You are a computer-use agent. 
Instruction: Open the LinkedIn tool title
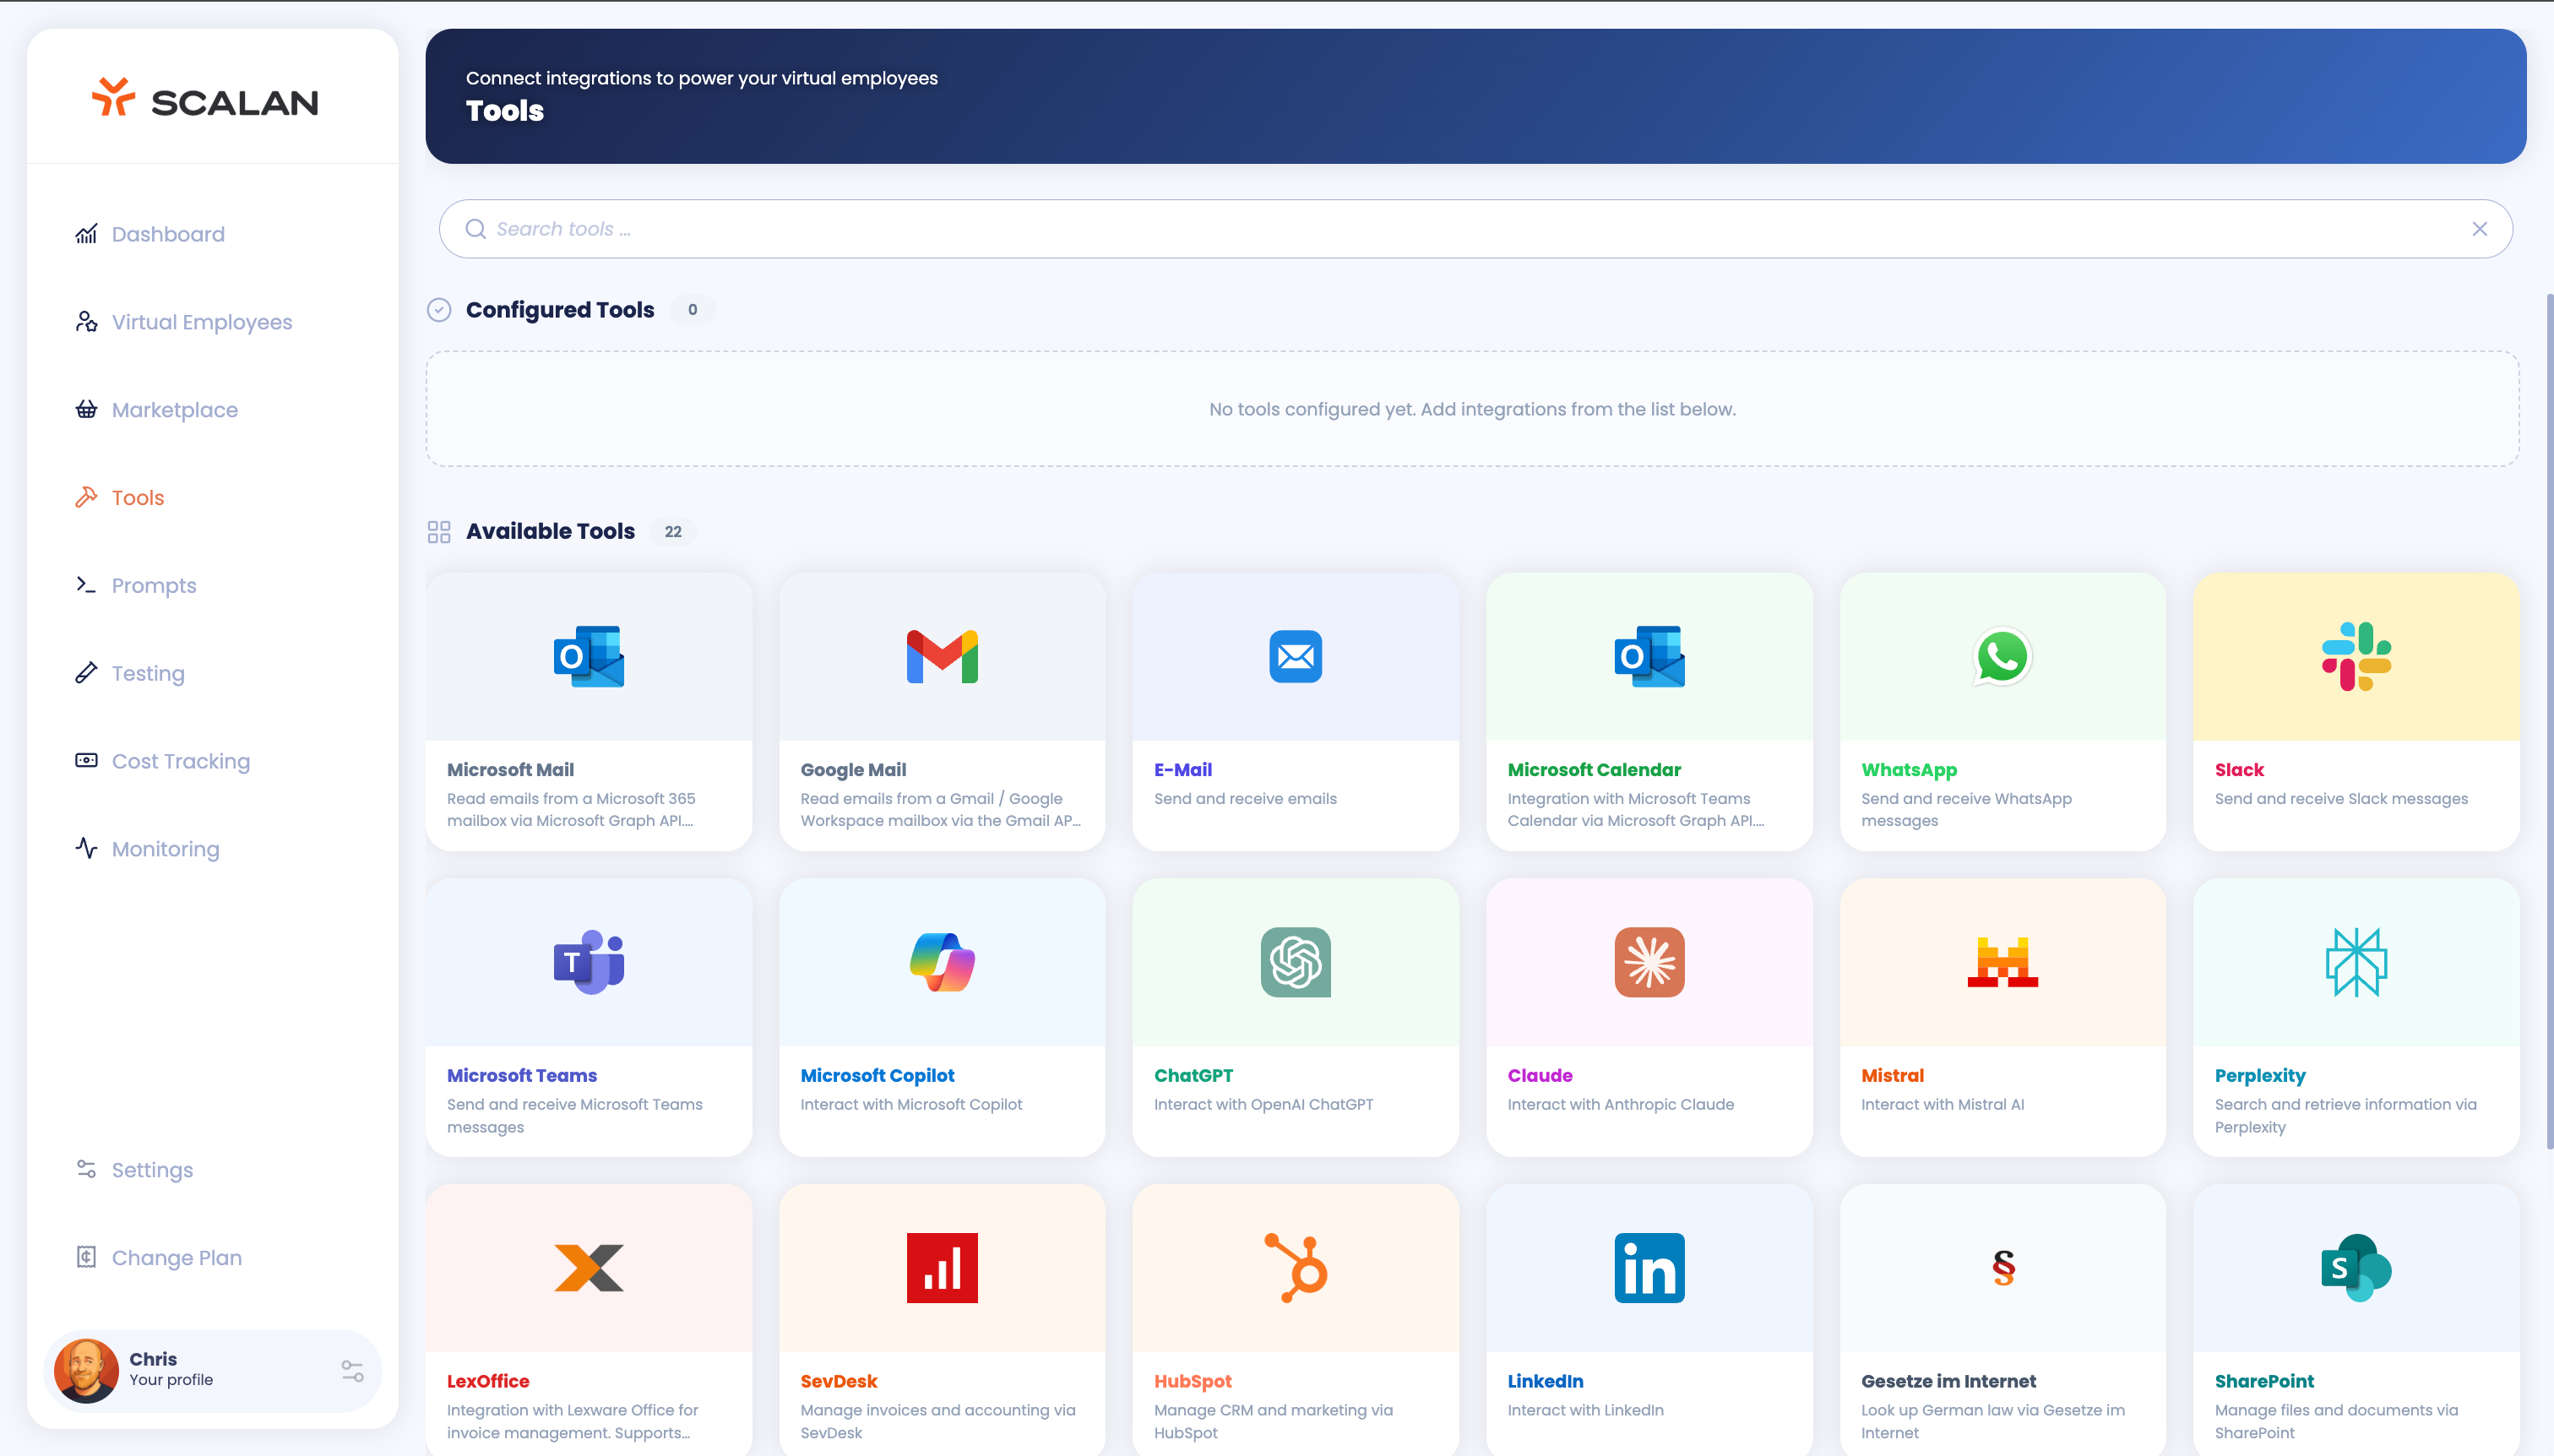tap(1545, 1381)
